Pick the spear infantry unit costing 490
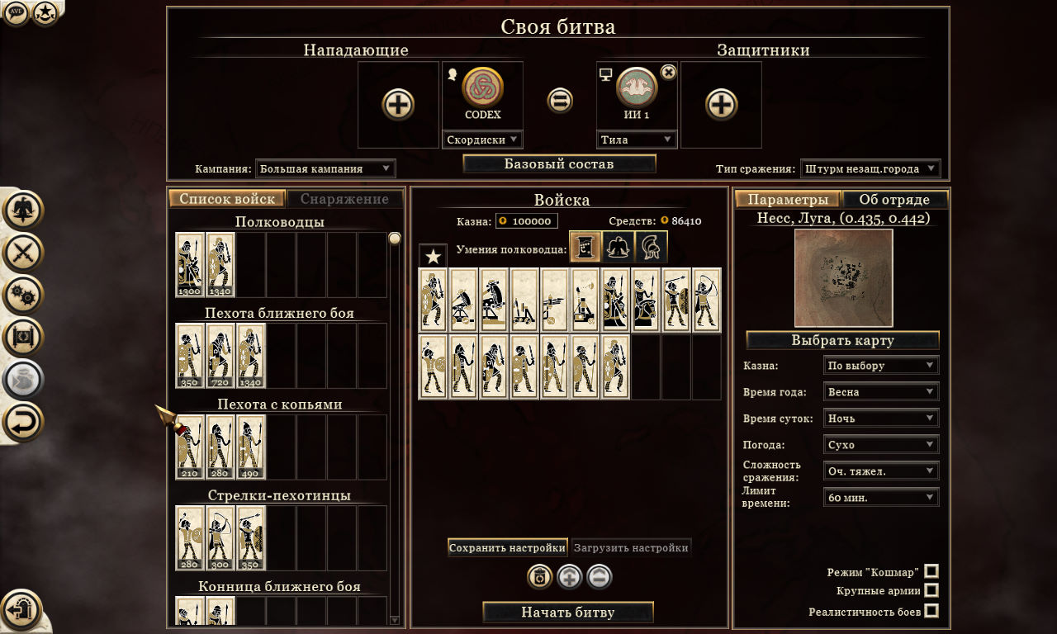This screenshot has width=1057, height=634. coord(251,447)
